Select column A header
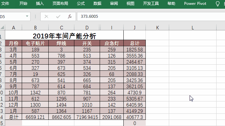This screenshot has height=126, width=225. [x=14, y=27]
